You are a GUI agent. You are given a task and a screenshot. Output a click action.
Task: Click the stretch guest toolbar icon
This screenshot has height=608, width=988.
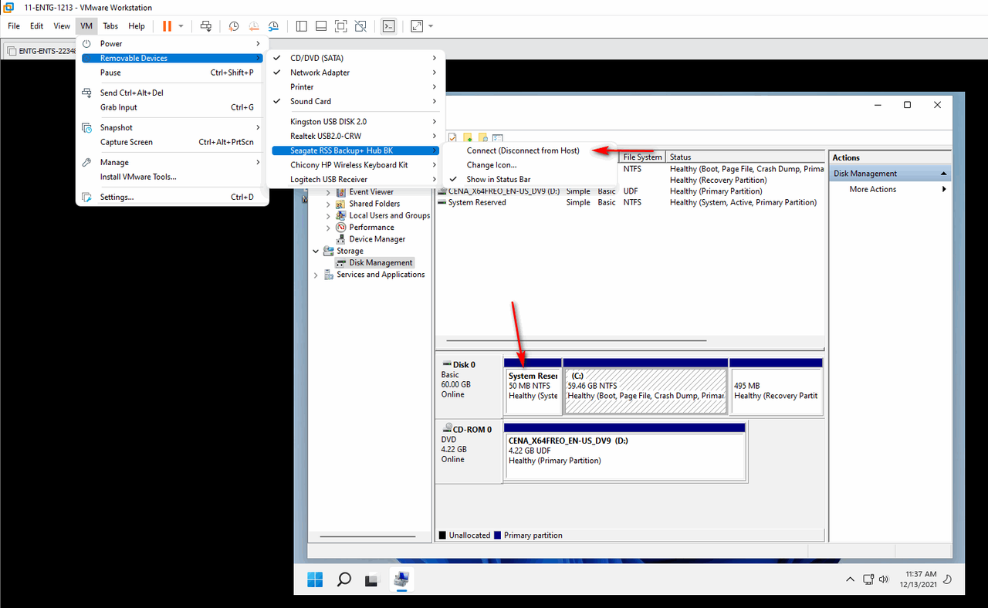(417, 26)
